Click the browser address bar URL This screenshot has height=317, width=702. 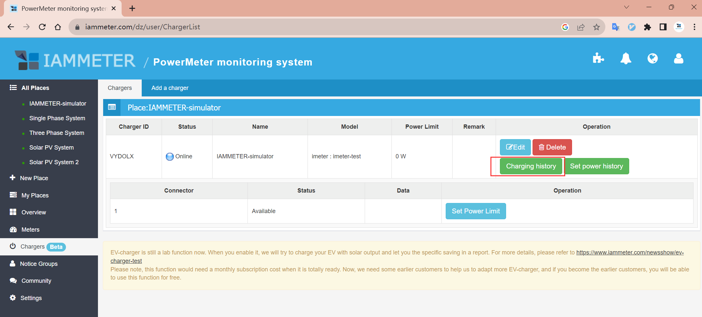coord(142,27)
